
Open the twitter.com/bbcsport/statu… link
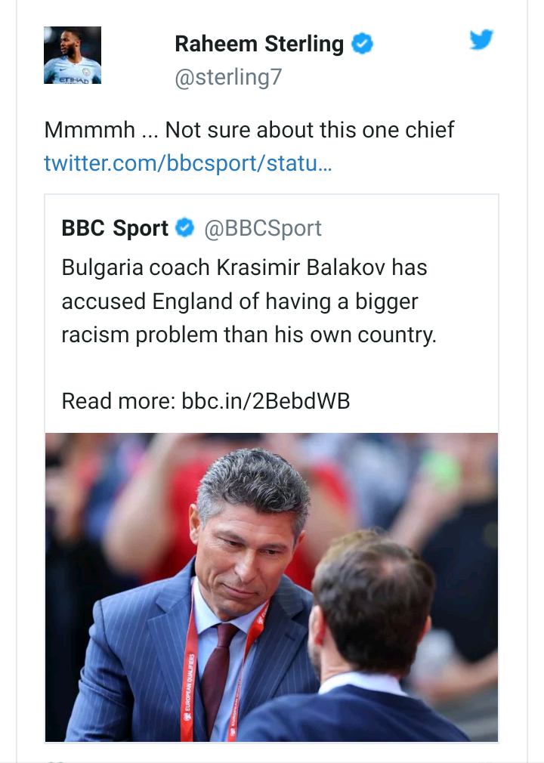coord(187,163)
